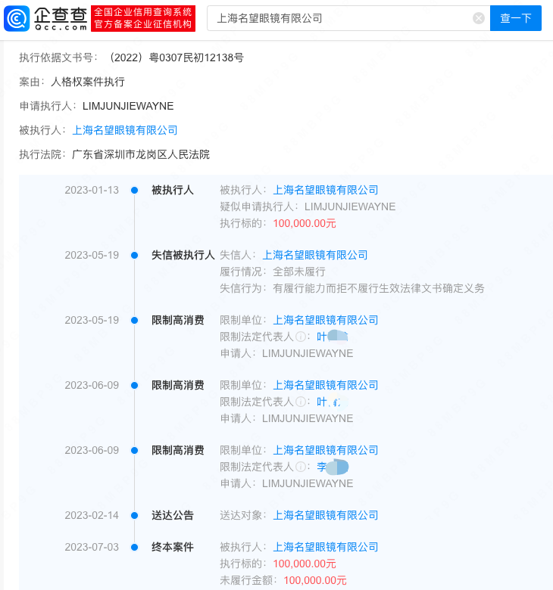Click 广东省深圳市龙岗区人民法院 court name
553x590 pixels.
[141, 154]
